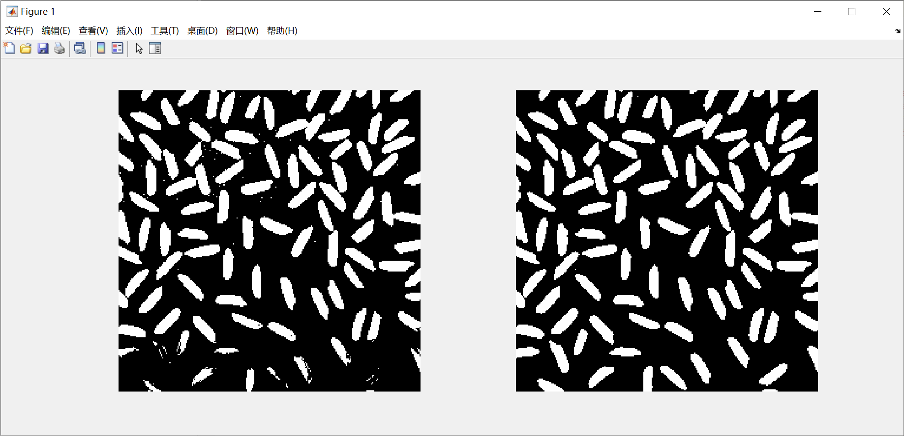Maximize the Figure 1 window

coord(852,11)
